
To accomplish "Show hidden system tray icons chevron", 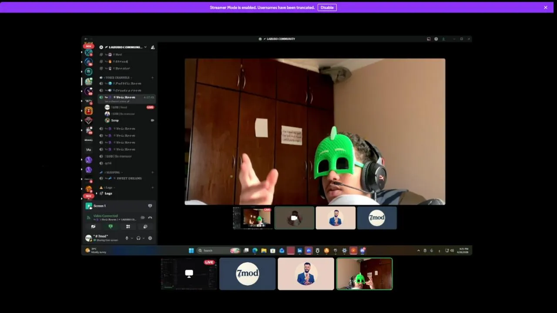I will [419, 250].
